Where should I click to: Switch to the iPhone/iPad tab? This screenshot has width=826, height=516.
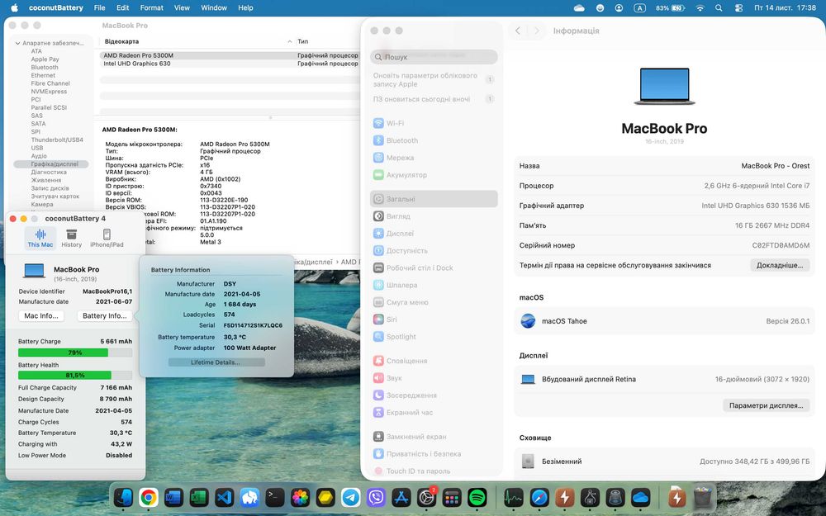point(107,238)
